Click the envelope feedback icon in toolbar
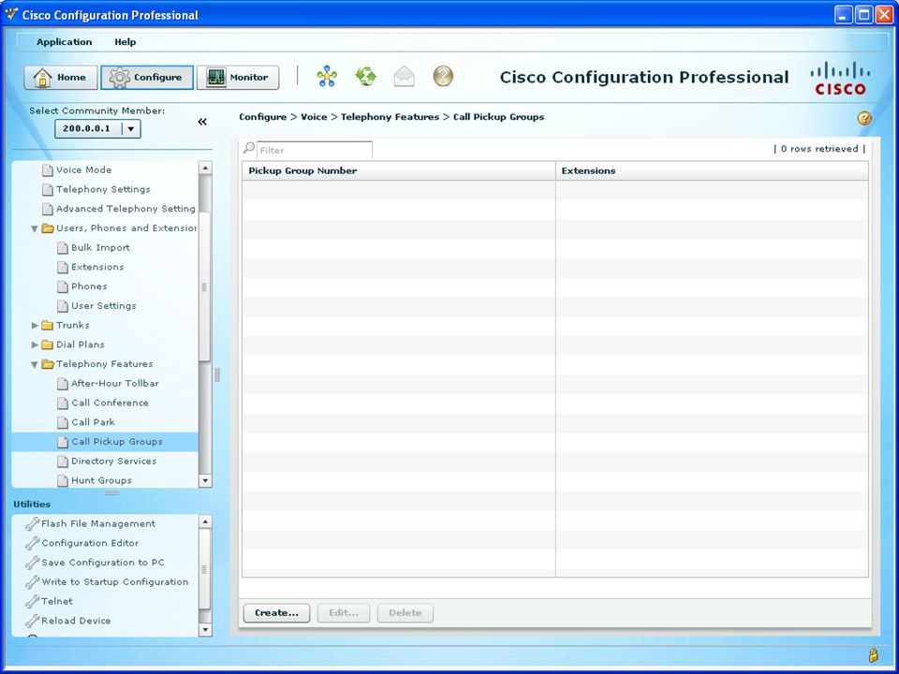The height and width of the screenshot is (674, 899). pos(405,76)
